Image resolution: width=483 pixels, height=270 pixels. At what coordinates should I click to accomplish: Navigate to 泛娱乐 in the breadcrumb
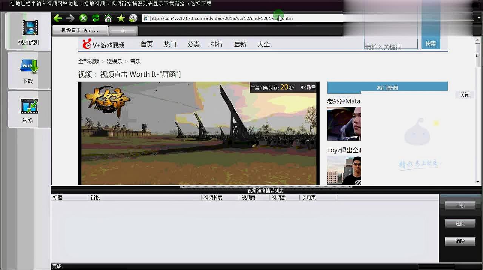point(114,61)
